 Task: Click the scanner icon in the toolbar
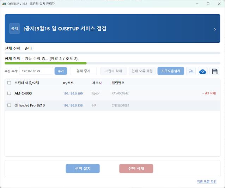(x=191, y=71)
